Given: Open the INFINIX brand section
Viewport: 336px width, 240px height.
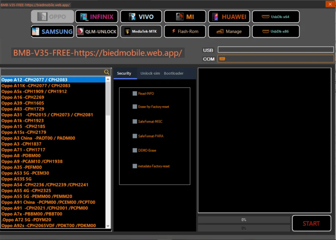Looking at the screenshot, I should [97, 16].
